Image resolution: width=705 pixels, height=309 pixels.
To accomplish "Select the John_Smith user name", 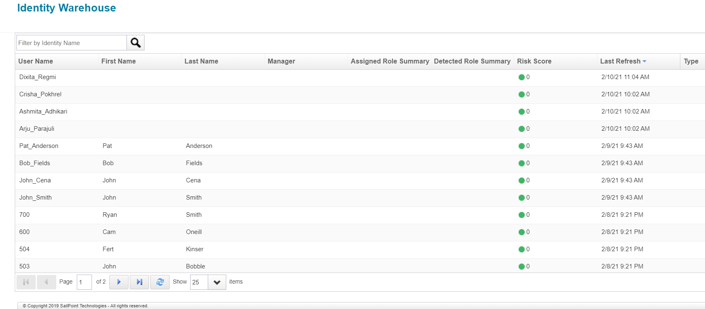I will pyautogui.click(x=35, y=198).
